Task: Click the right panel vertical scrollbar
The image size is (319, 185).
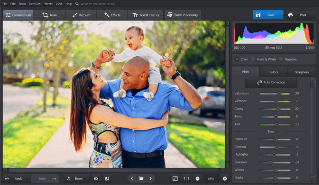Action: pyautogui.click(x=312, y=130)
